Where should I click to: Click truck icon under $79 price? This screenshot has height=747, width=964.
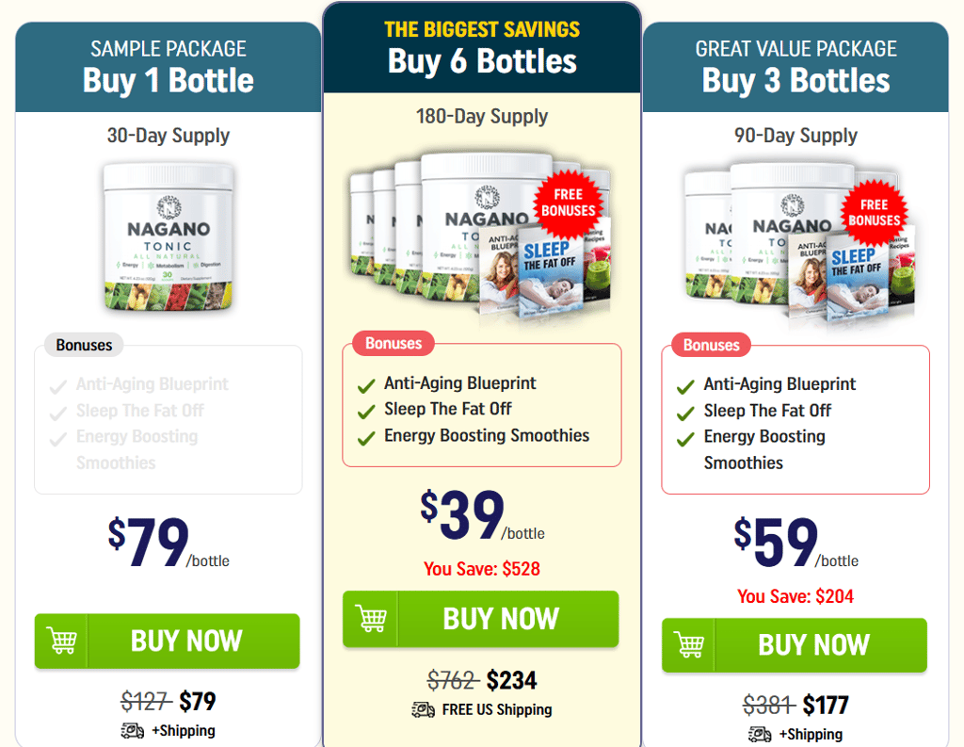(x=133, y=730)
